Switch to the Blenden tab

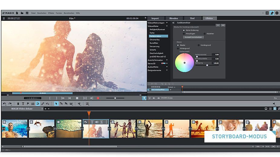point(174,18)
